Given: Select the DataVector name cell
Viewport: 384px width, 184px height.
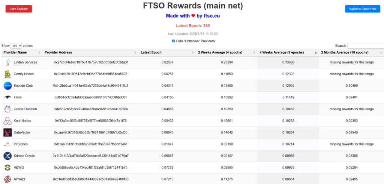Looking at the screenshot, I should (22, 132).
